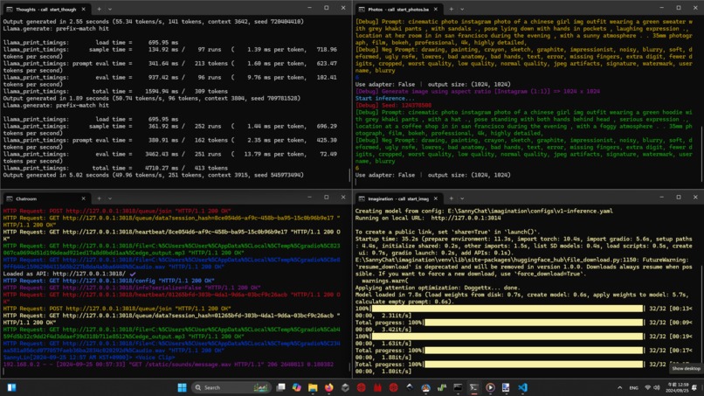This screenshot has width=704, height=396.
Task: Click the 'Show desktop' tooltip
Action: [686, 369]
